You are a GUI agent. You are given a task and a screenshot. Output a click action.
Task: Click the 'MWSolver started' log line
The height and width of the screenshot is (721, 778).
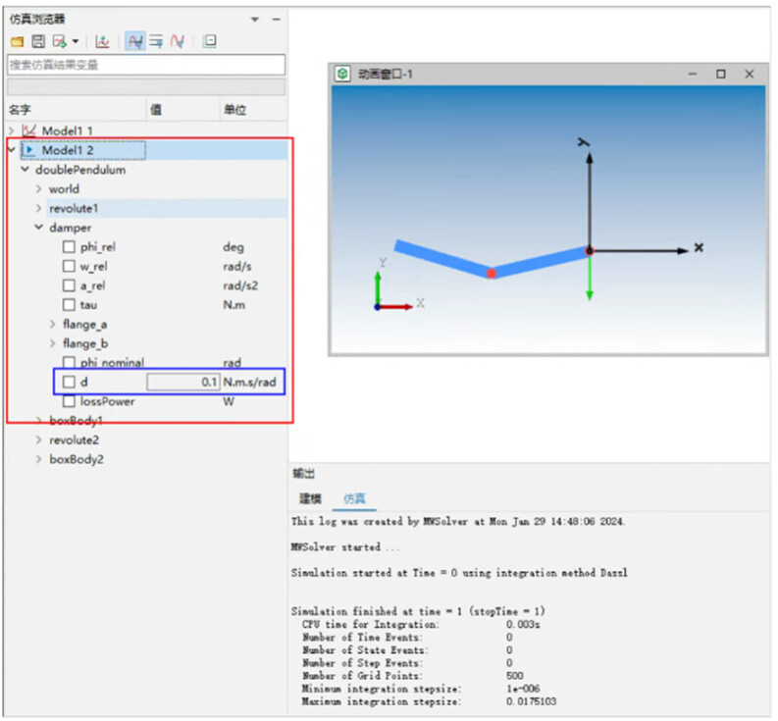[345, 547]
